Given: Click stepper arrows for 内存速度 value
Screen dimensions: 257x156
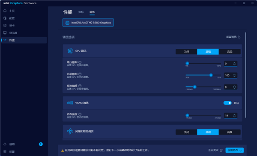Looking at the screenshot, I should [234, 115].
